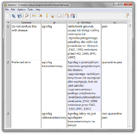
Task: Click the page with circular arrow icon
Action: 67,15
